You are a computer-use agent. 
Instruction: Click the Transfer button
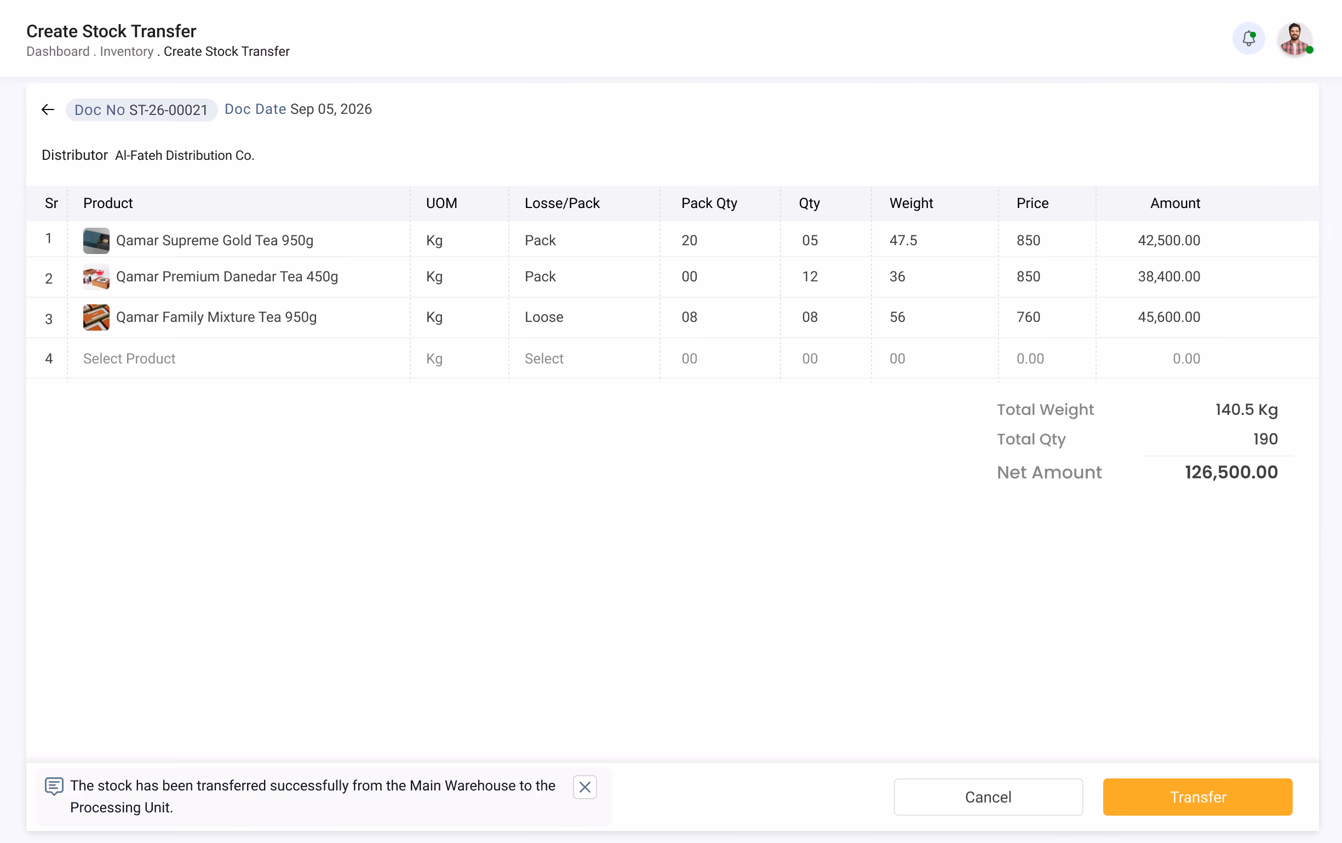(x=1197, y=797)
